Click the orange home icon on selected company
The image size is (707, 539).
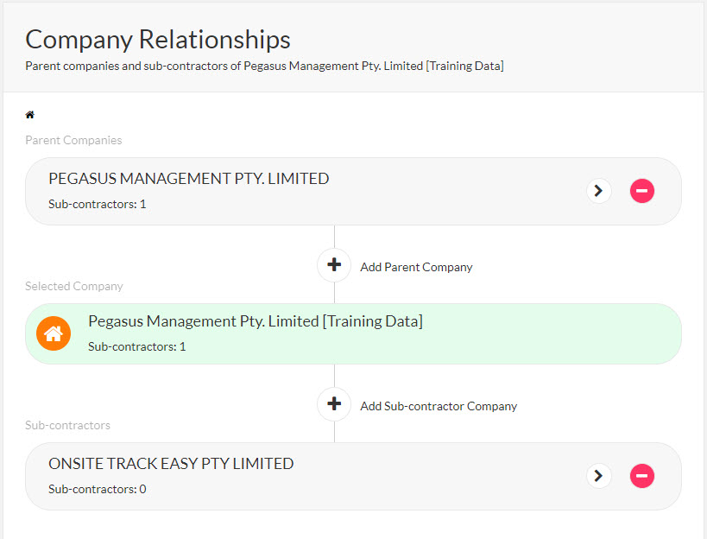click(54, 333)
